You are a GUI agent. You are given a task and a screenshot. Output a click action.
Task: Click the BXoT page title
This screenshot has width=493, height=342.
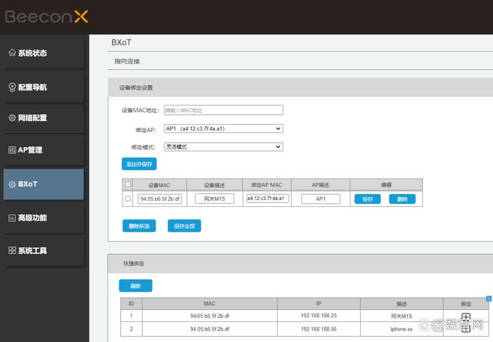(121, 43)
